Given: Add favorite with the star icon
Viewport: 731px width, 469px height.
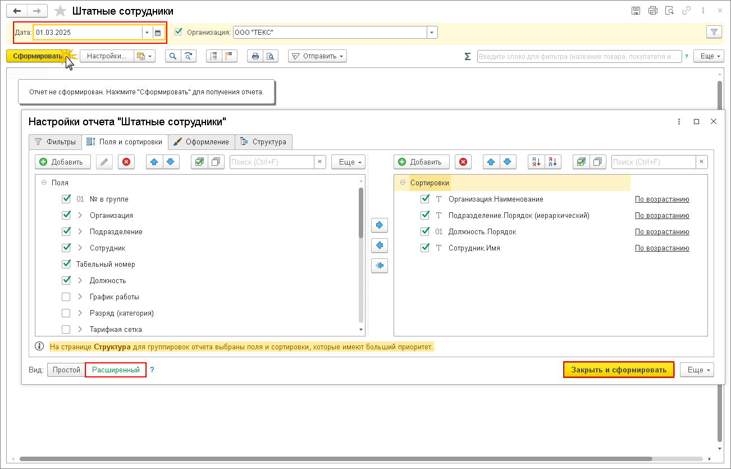Looking at the screenshot, I should click(61, 11).
